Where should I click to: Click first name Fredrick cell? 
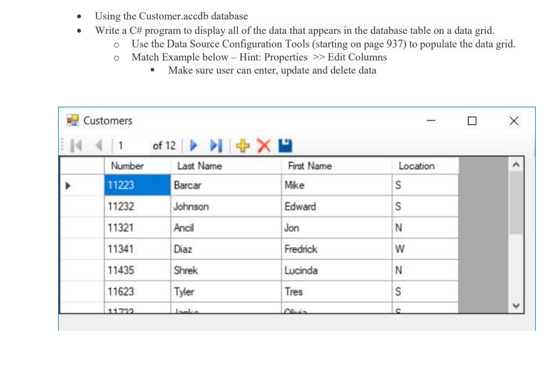point(337,249)
